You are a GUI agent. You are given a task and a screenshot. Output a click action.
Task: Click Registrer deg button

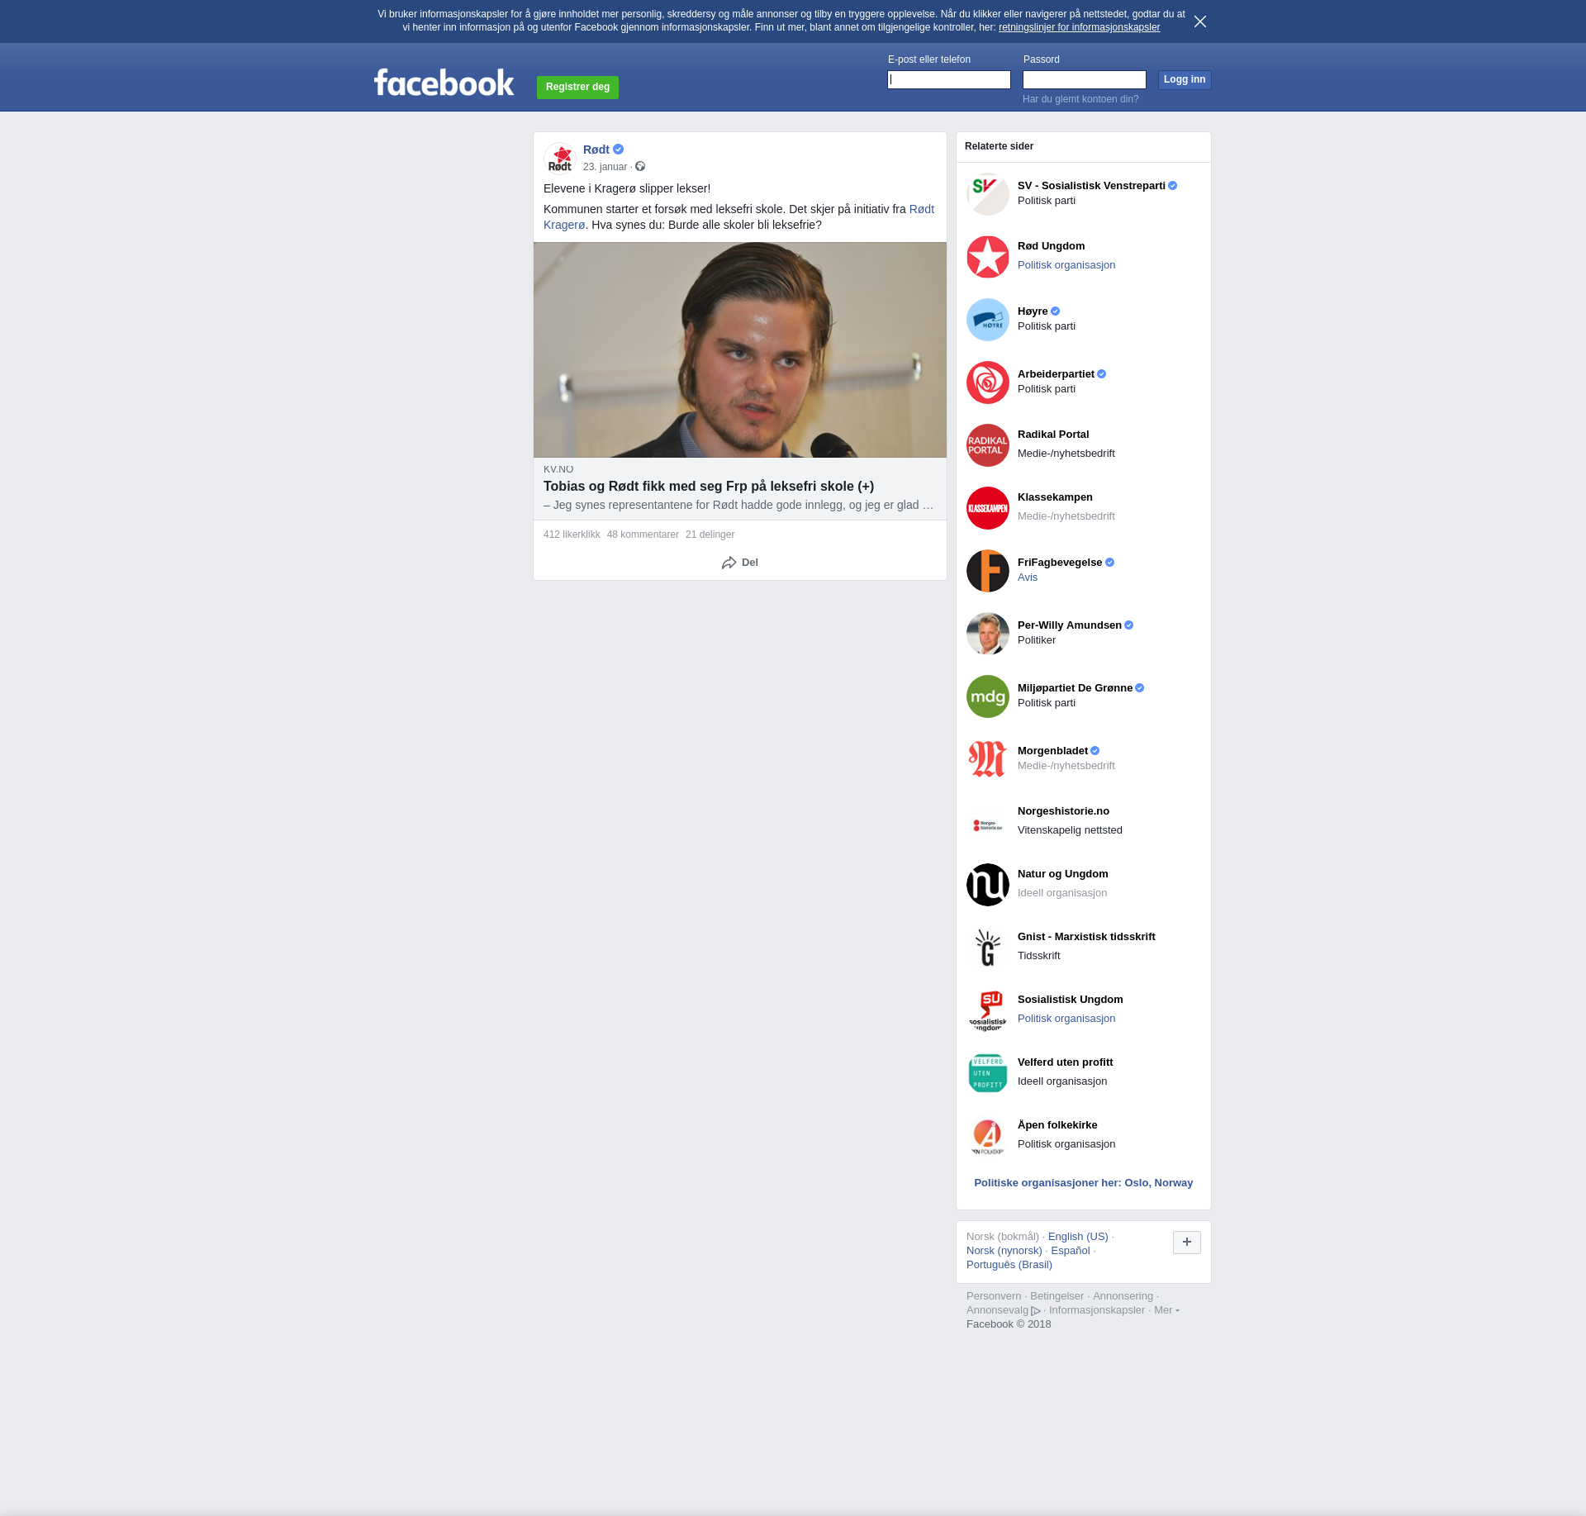tap(577, 87)
